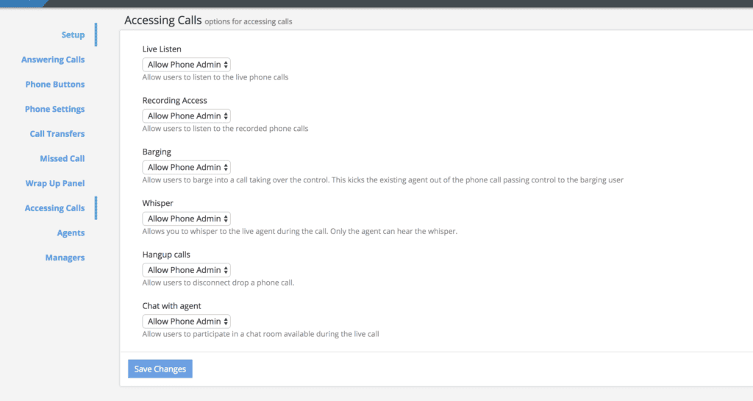The width and height of the screenshot is (753, 401).
Task: Go to Answering Calls settings
Action: tap(53, 60)
